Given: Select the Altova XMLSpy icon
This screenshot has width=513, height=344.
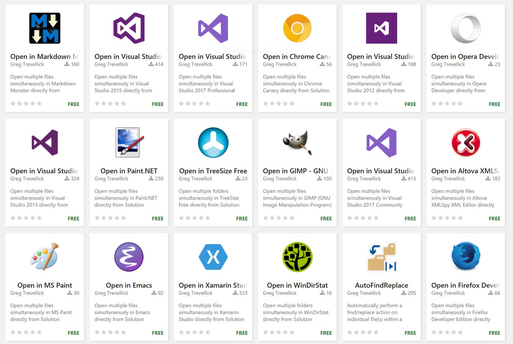Looking at the screenshot, I should pos(465,142).
